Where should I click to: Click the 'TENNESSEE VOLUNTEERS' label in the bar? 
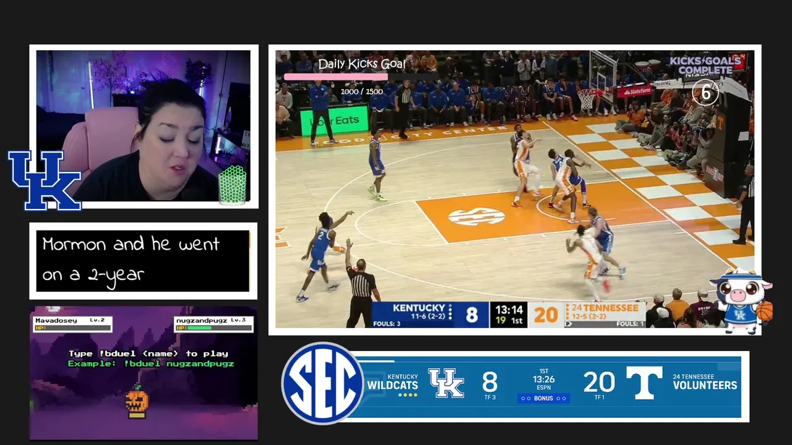coord(705,382)
